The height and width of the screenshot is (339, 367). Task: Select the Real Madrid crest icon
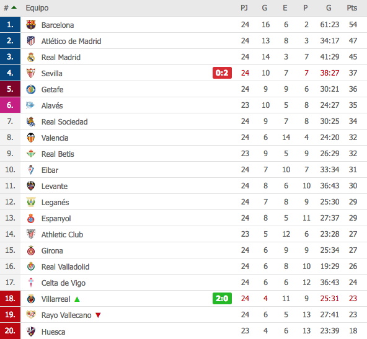point(31,57)
